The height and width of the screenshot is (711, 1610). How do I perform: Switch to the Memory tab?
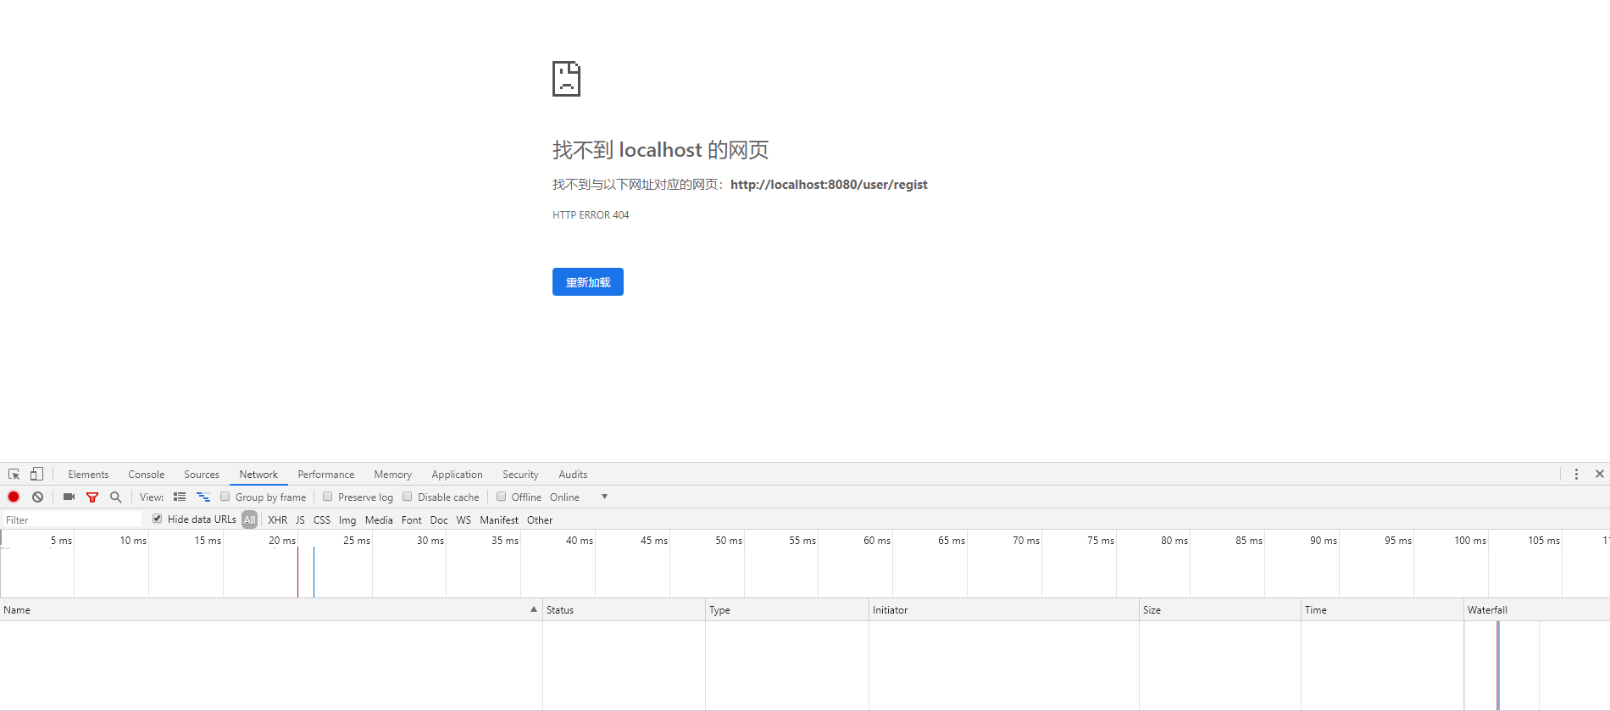point(393,475)
